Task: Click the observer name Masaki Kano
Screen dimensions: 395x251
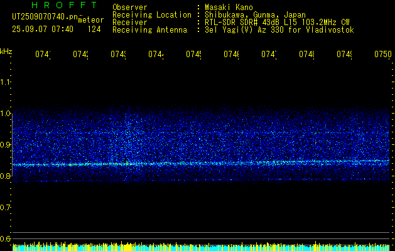Action: [x=229, y=8]
